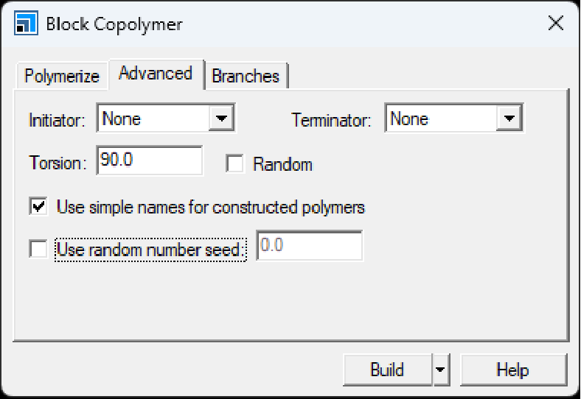581x399 pixels.
Task: Click the Block Copolymer title bar icon
Action: (25, 24)
